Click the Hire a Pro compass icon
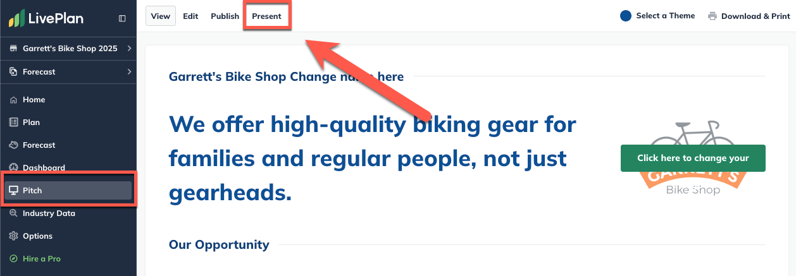 13,259
